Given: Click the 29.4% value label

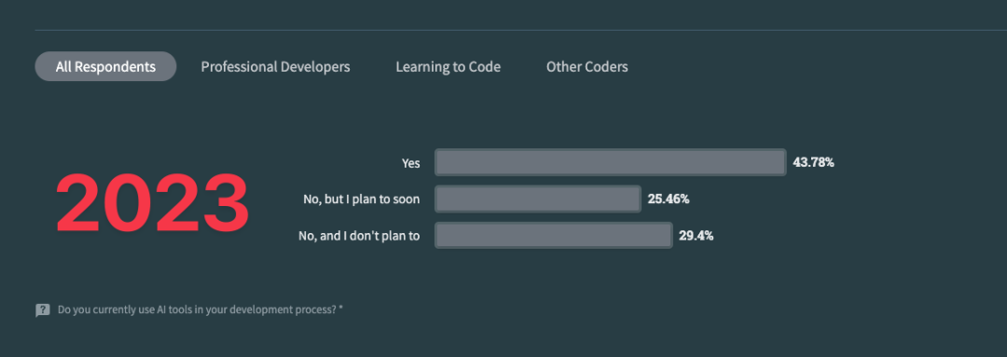Looking at the screenshot, I should pyautogui.click(x=697, y=236).
